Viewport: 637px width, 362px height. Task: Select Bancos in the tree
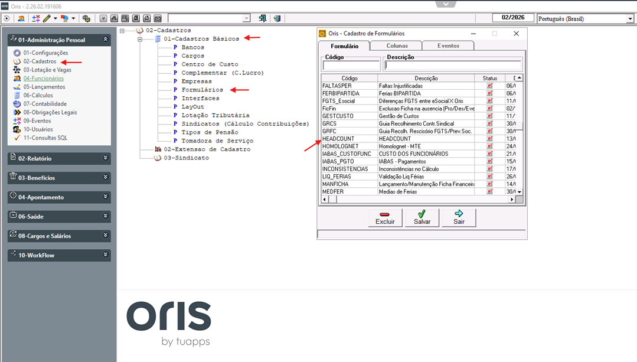[x=192, y=47]
